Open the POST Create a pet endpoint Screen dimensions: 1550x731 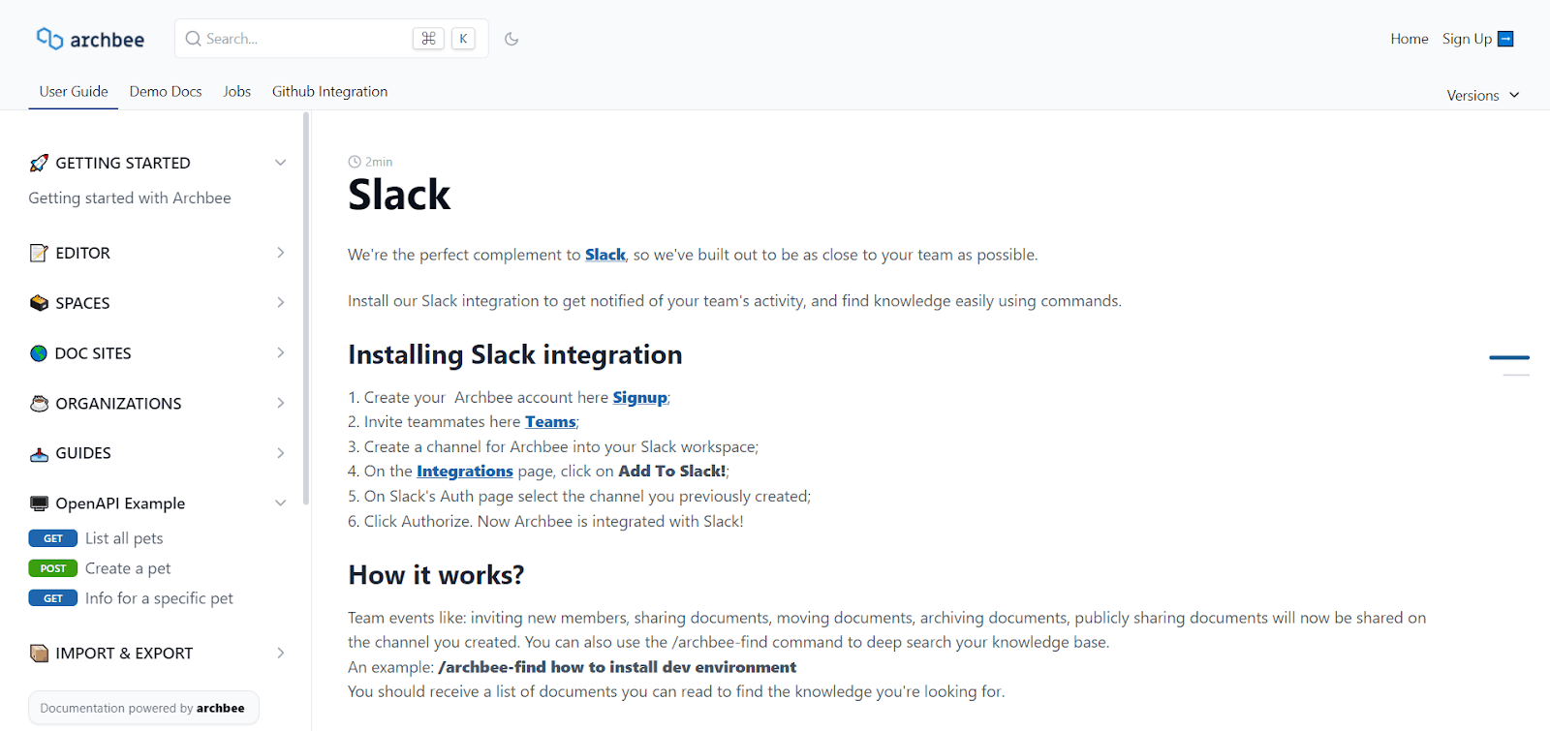pyautogui.click(x=127, y=568)
